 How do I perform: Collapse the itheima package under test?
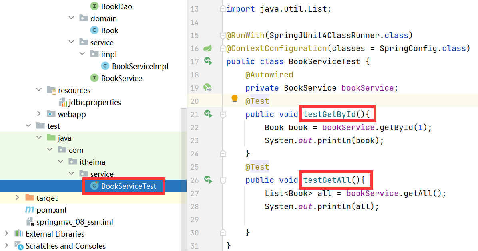coord(61,162)
